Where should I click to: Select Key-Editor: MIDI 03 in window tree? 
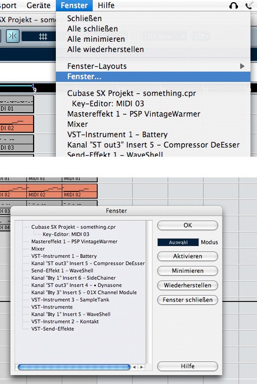pos(66,234)
